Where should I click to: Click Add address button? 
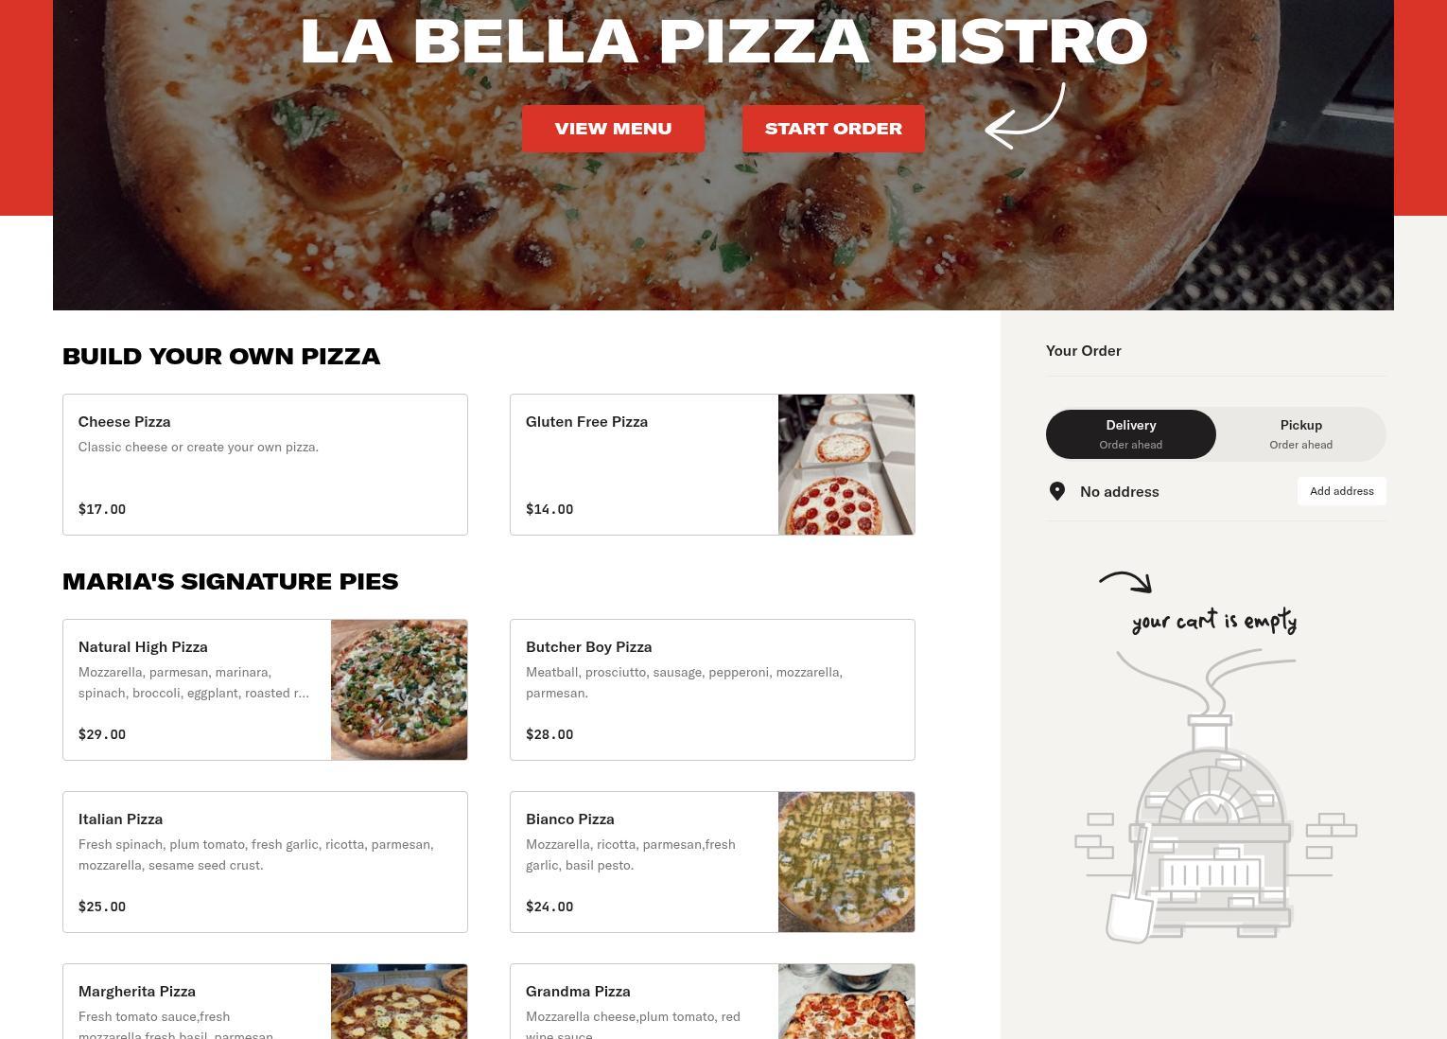pyautogui.click(x=1342, y=491)
